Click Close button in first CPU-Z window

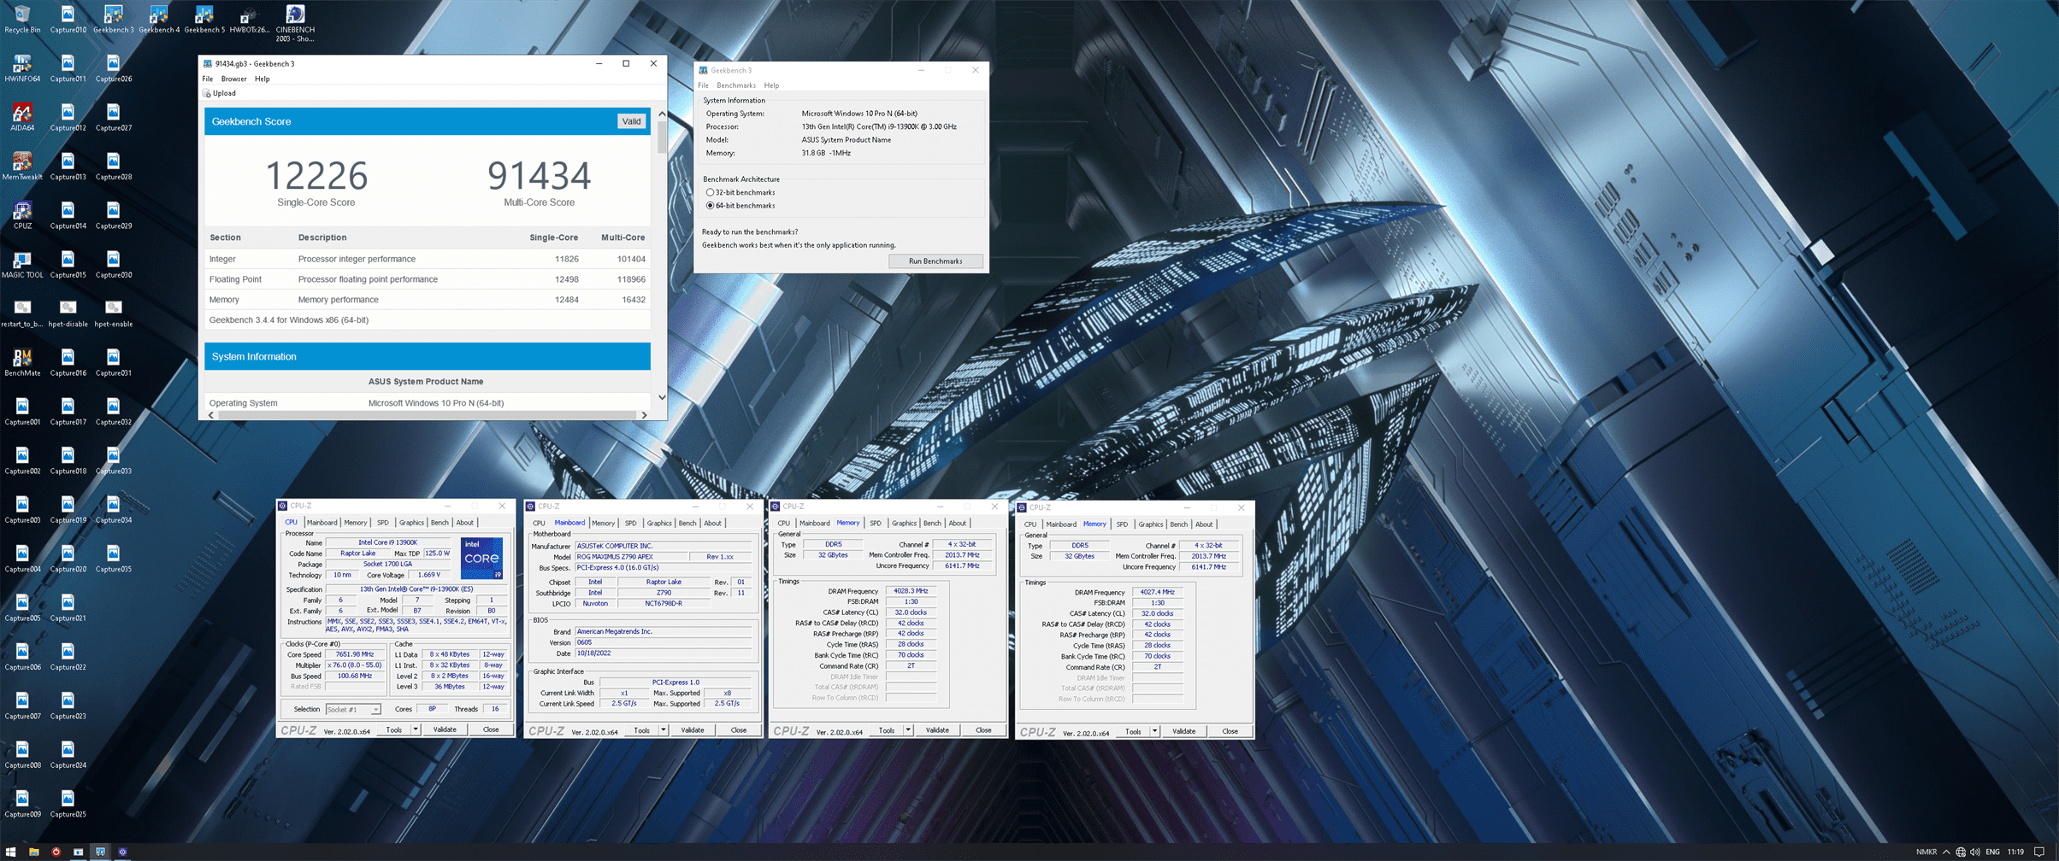click(491, 729)
